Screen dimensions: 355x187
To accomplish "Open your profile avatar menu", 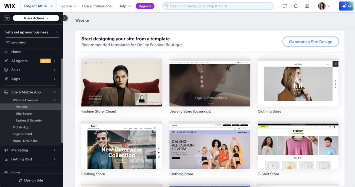I will [321, 6].
